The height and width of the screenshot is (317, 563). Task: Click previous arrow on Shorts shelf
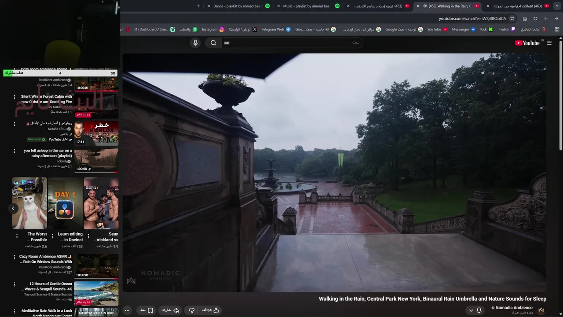(13, 209)
